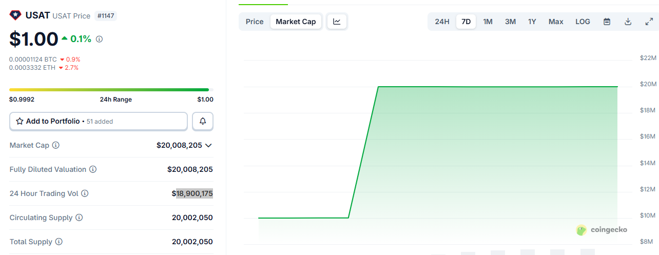Image resolution: width=659 pixels, height=255 pixels.
Task: Click the Market Cap info icon
Action: click(x=56, y=145)
